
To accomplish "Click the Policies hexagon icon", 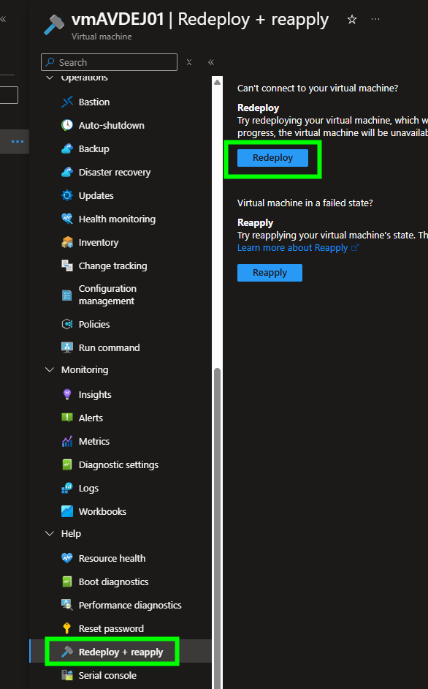I will point(67,324).
